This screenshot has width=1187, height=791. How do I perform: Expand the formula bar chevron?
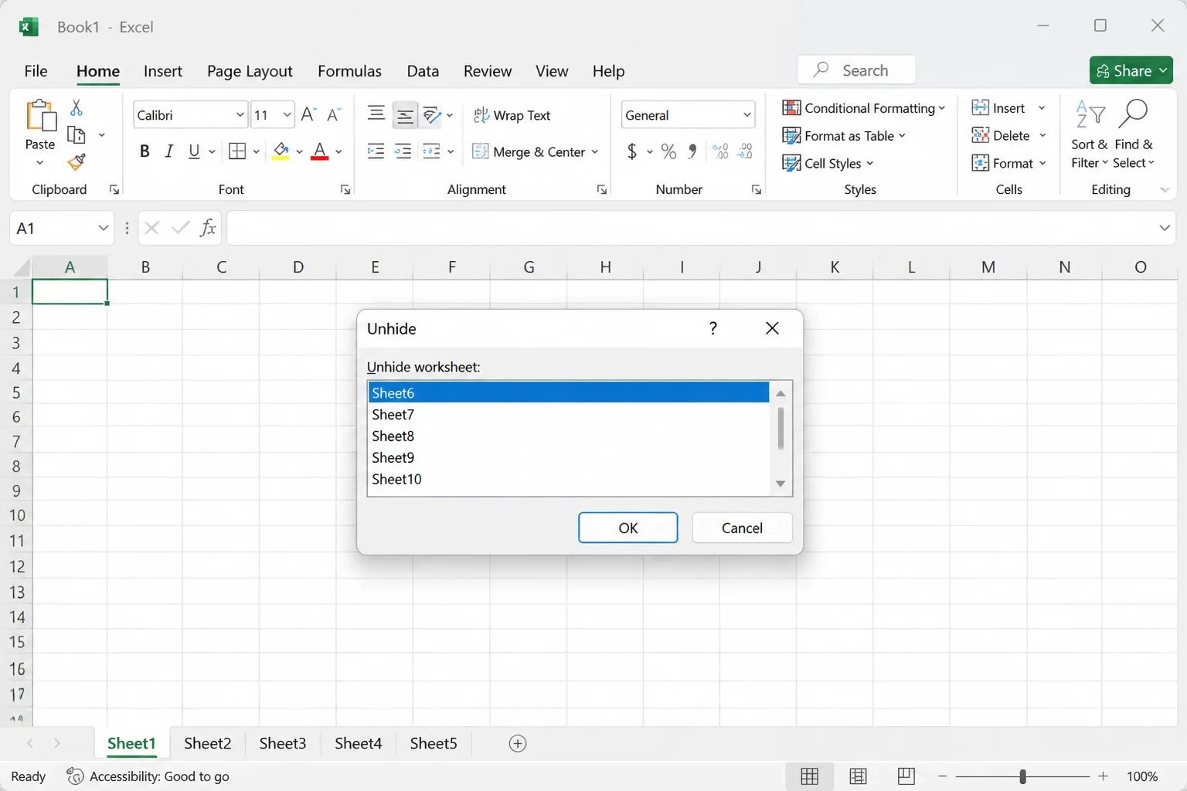[1165, 228]
